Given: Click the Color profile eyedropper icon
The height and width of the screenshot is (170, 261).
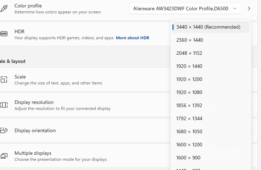Looking at the screenshot, I should tap(4, 8).
